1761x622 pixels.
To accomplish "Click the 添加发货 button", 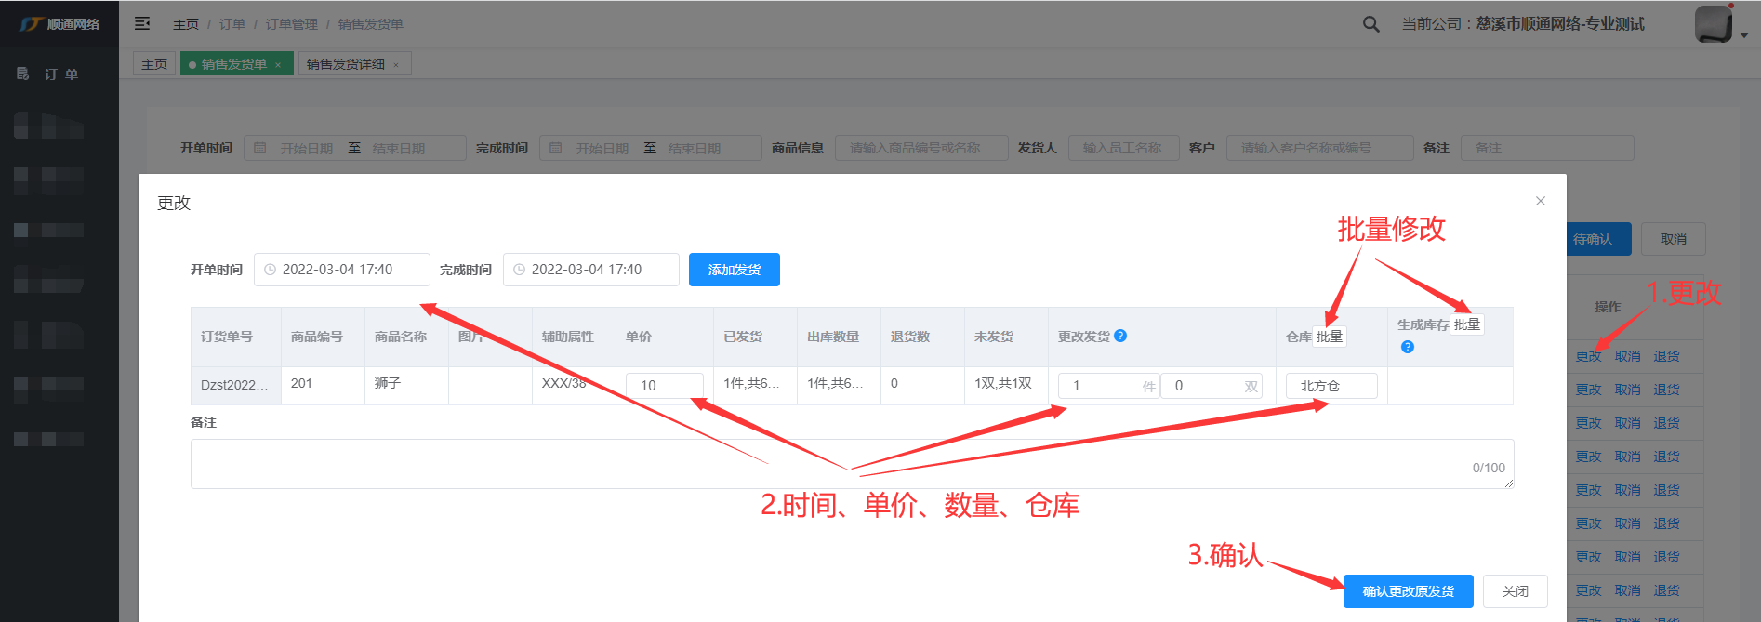I will [x=734, y=270].
